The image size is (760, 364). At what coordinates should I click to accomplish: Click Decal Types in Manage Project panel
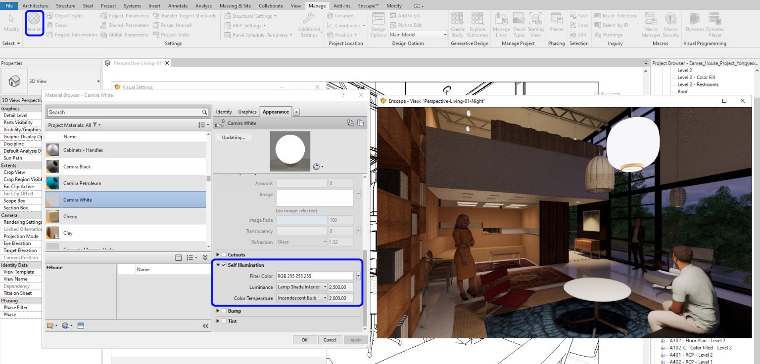(519, 24)
